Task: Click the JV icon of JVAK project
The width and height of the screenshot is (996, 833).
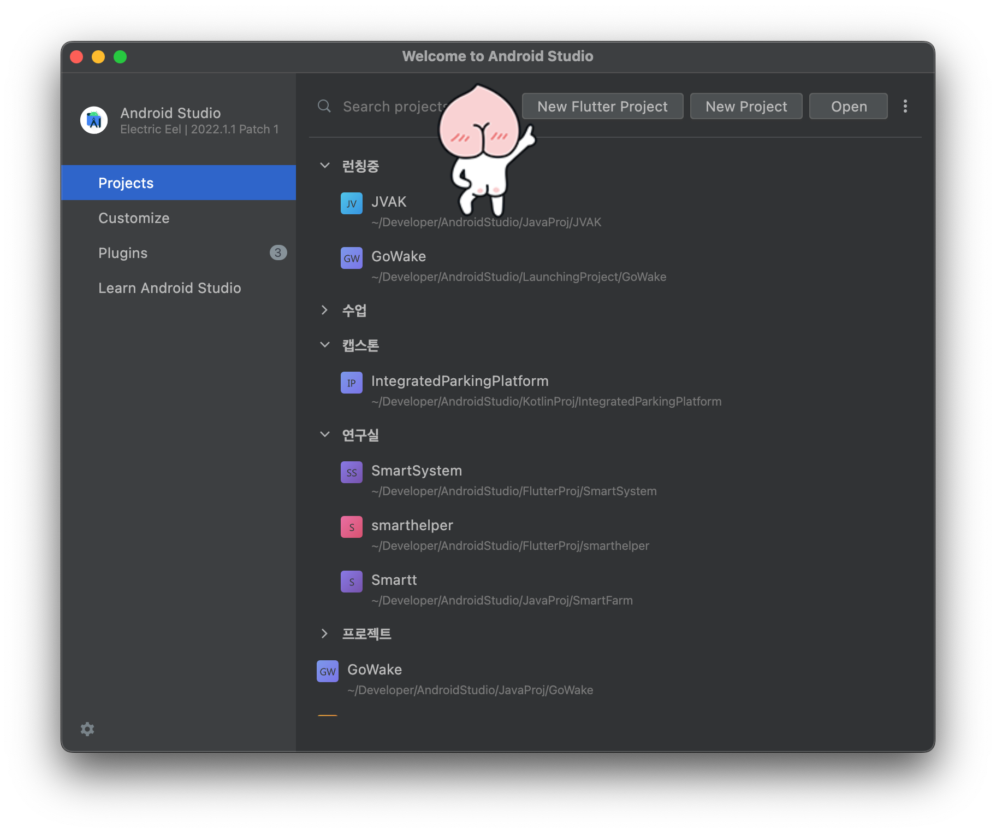Action: (x=352, y=203)
